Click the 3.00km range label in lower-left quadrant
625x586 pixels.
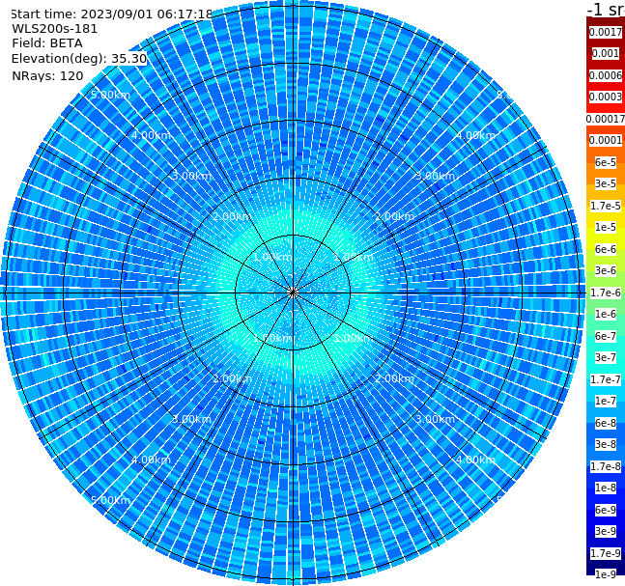[x=191, y=419]
